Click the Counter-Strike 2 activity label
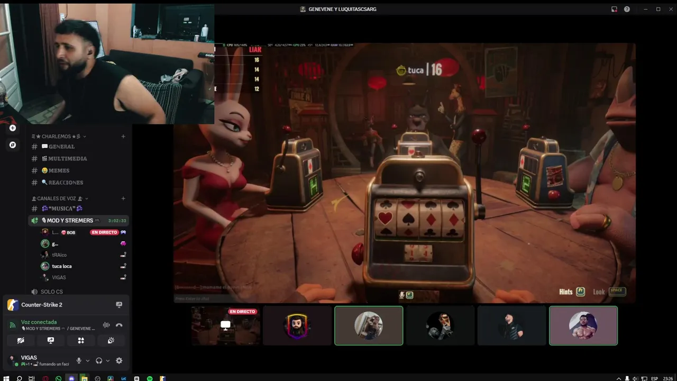This screenshot has width=677, height=381. click(x=42, y=305)
